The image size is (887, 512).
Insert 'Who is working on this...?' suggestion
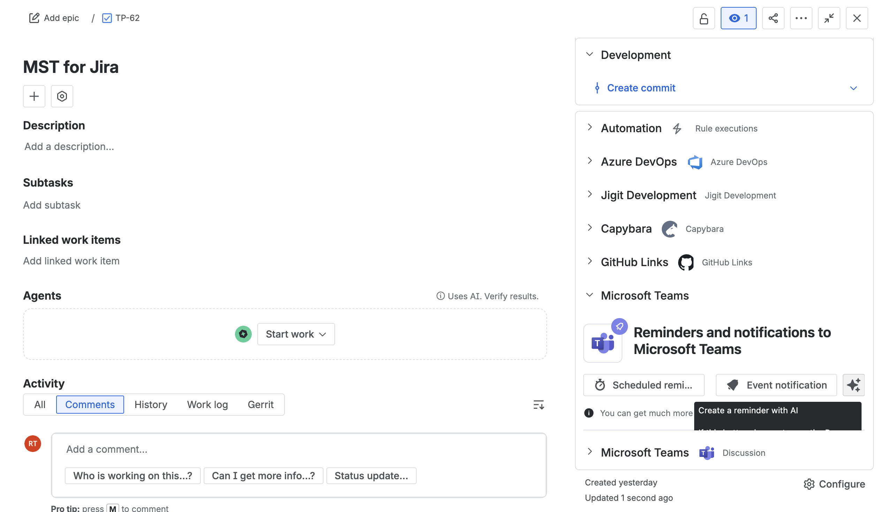132,476
